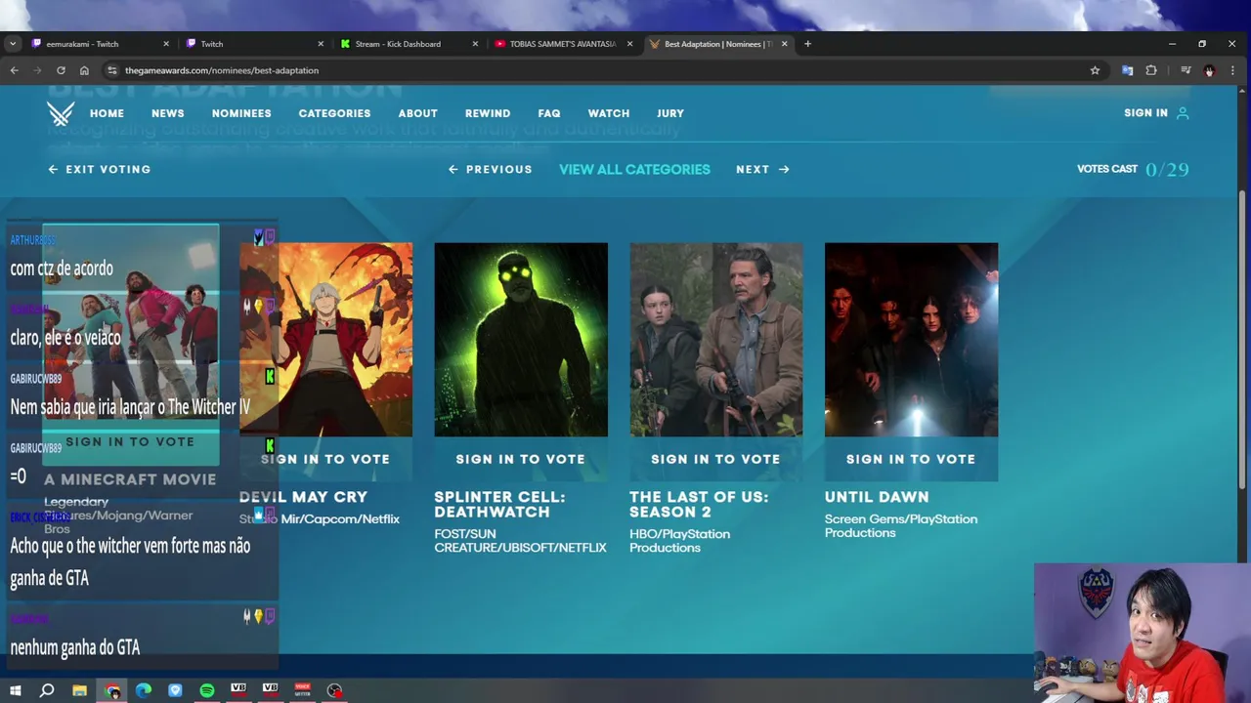The width and height of the screenshot is (1251, 703).
Task: Open media controls icon in toolbar
Action: [x=1186, y=70]
